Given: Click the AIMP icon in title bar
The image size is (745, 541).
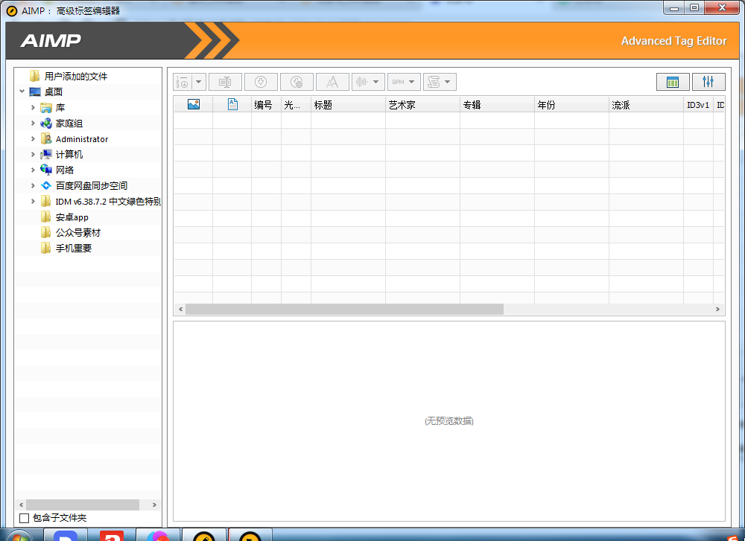Looking at the screenshot, I should [x=11, y=10].
